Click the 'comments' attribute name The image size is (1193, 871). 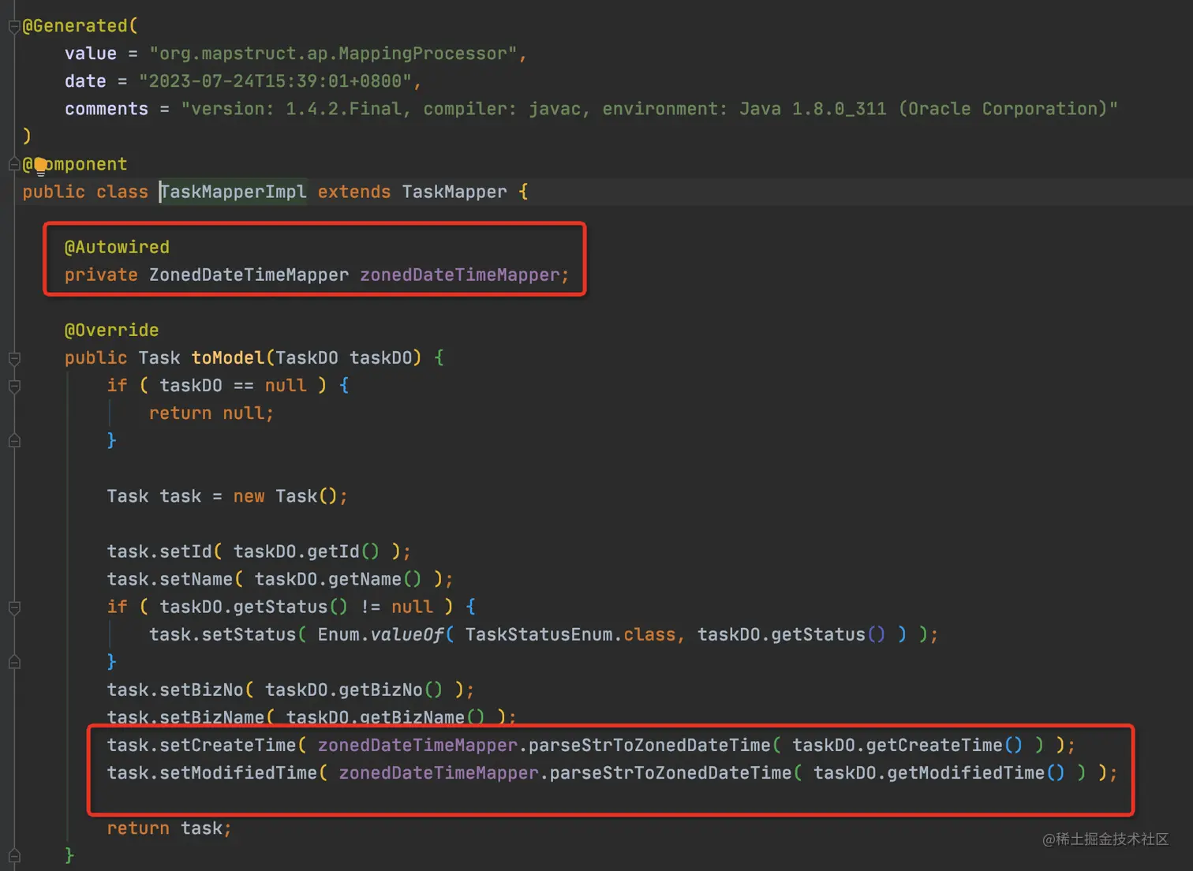[x=107, y=109]
